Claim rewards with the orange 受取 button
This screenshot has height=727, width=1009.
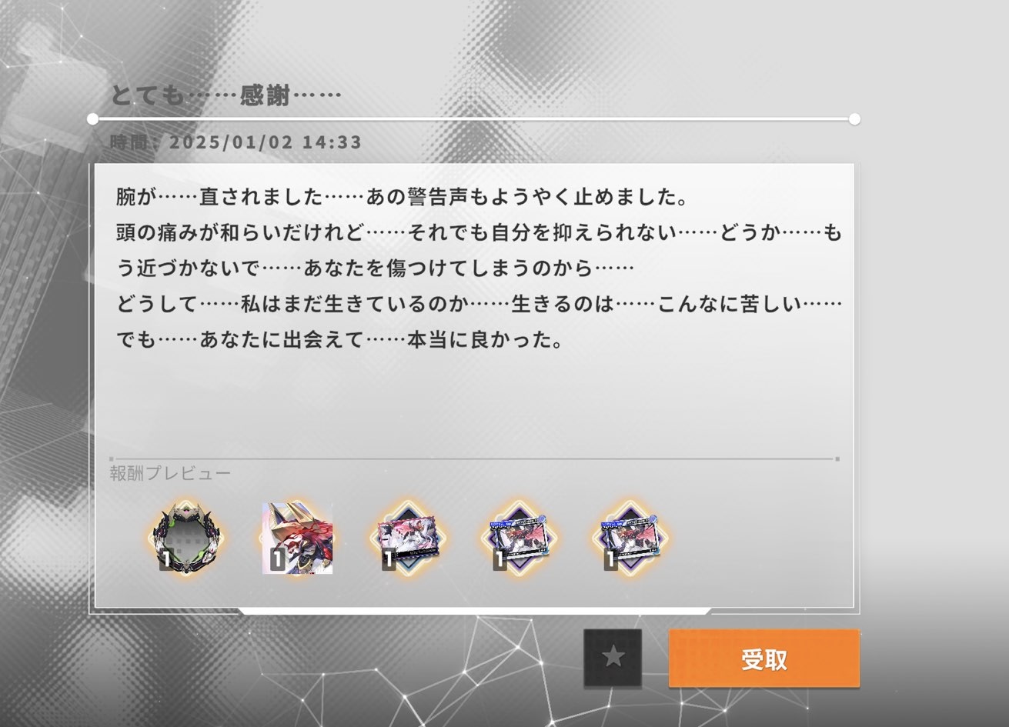pyautogui.click(x=763, y=659)
